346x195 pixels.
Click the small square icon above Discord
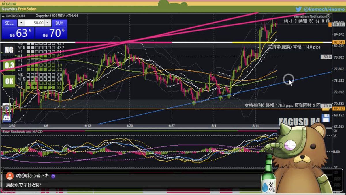pos(7,108)
